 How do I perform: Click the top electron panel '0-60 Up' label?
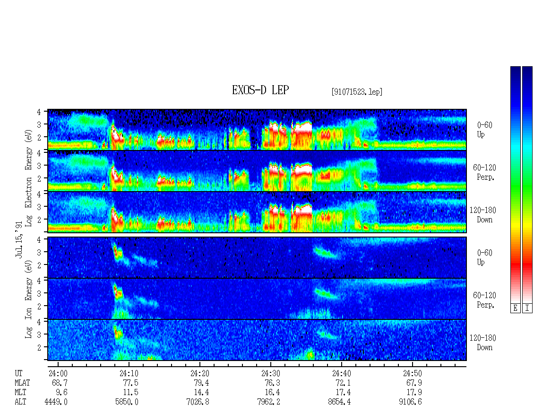pyautogui.click(x=484, y=130)
